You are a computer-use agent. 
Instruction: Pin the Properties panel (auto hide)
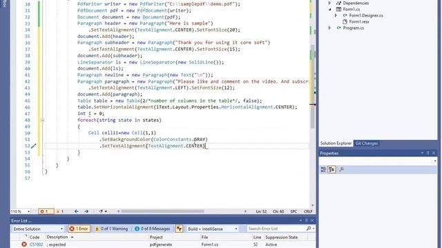pyautogui.click(x=428, y=153)
